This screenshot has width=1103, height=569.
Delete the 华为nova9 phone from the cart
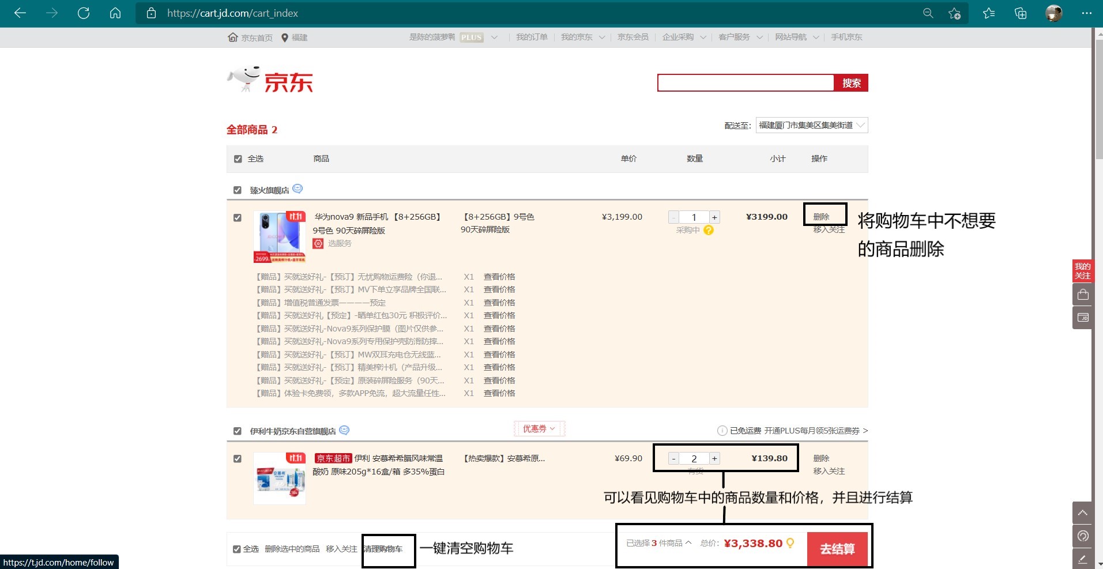(x=821, y=217)
